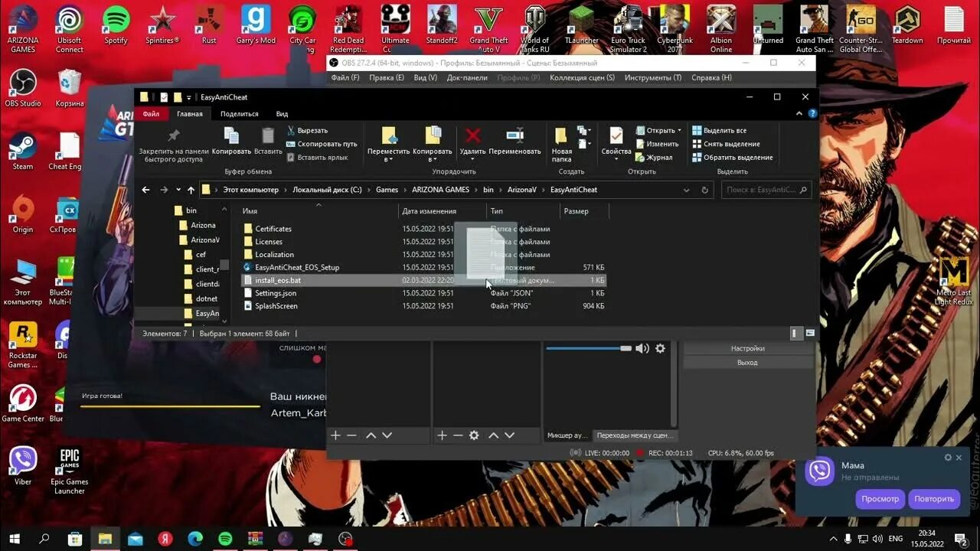Click Select all (Выделить все)
The height and width of the screenshot is (551, 980).
click(719, 130)
